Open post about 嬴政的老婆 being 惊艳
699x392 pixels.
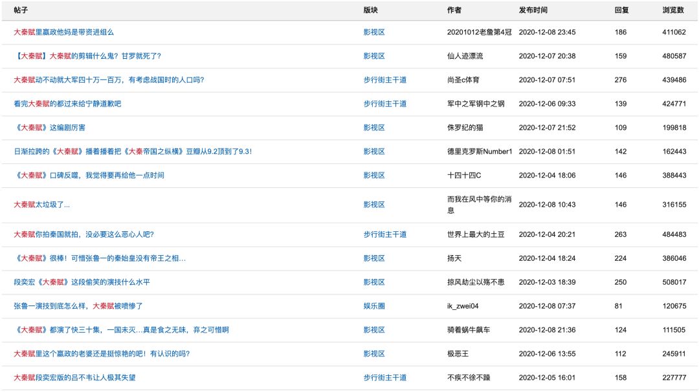pos(102,353)
